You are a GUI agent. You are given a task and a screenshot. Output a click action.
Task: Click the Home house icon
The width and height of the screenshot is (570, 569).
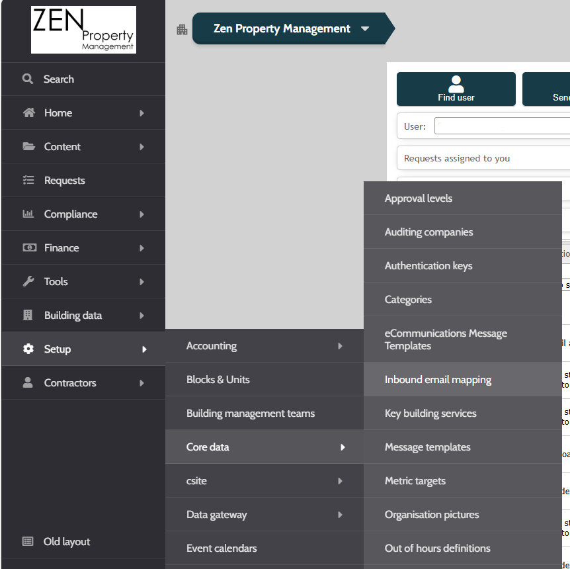(x=28, y=112)
